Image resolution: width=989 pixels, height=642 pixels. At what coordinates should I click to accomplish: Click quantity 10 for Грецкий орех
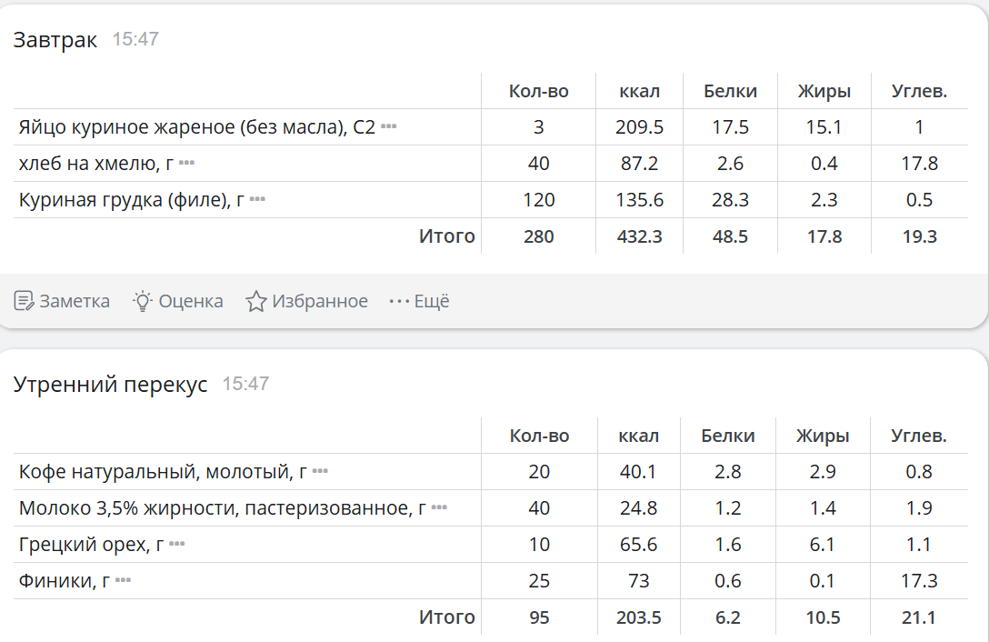click(x=539, y=545)
